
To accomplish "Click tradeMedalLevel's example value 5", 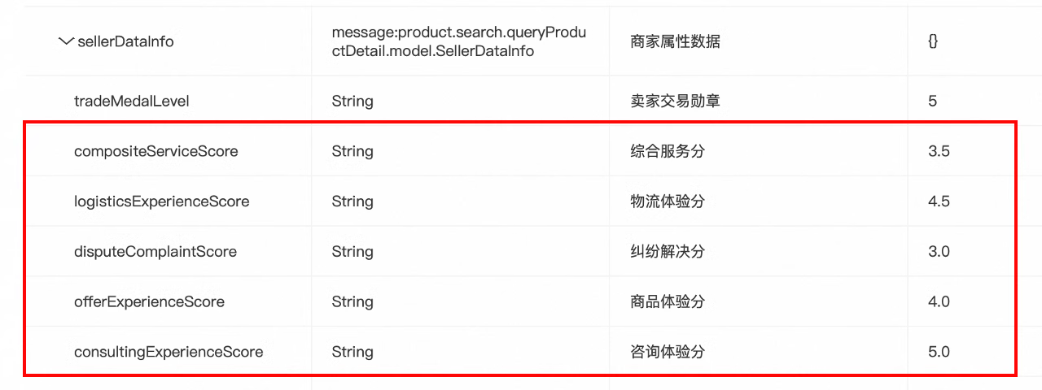I will tap(932, 101).
